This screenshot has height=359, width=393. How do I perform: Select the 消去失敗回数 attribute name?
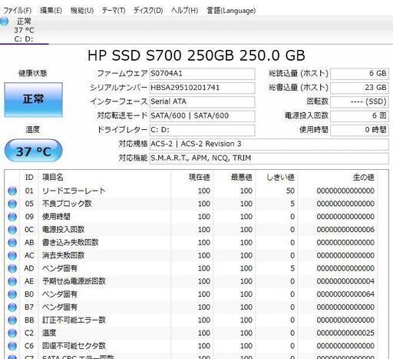[63, 255]
